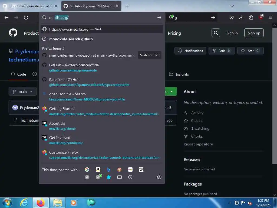Go back to the previous page

pyautogui.click(x=6, y=18)
